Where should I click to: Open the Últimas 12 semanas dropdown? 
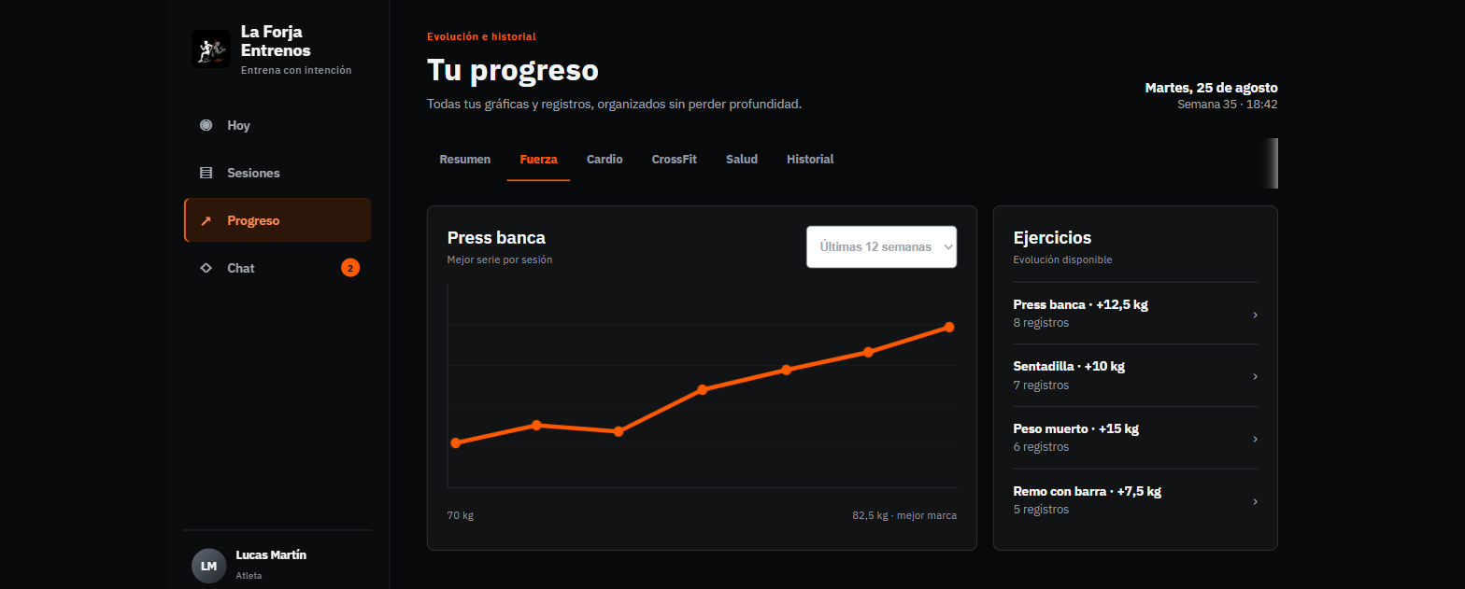coord(882,246)
